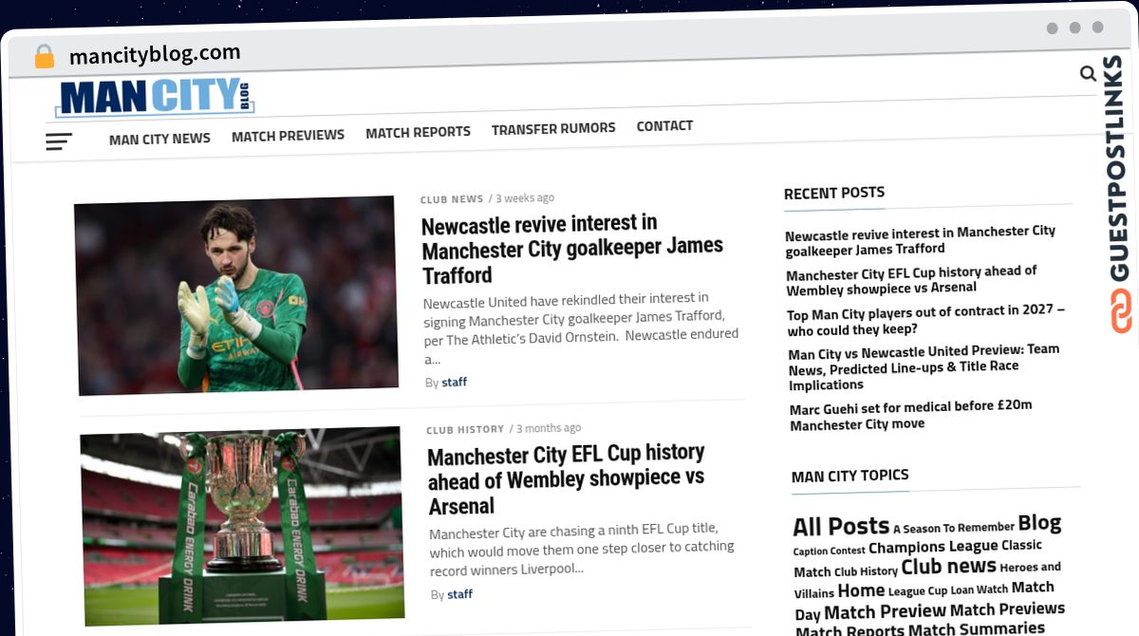Open the hamburger menu icon

coord(59,141)
